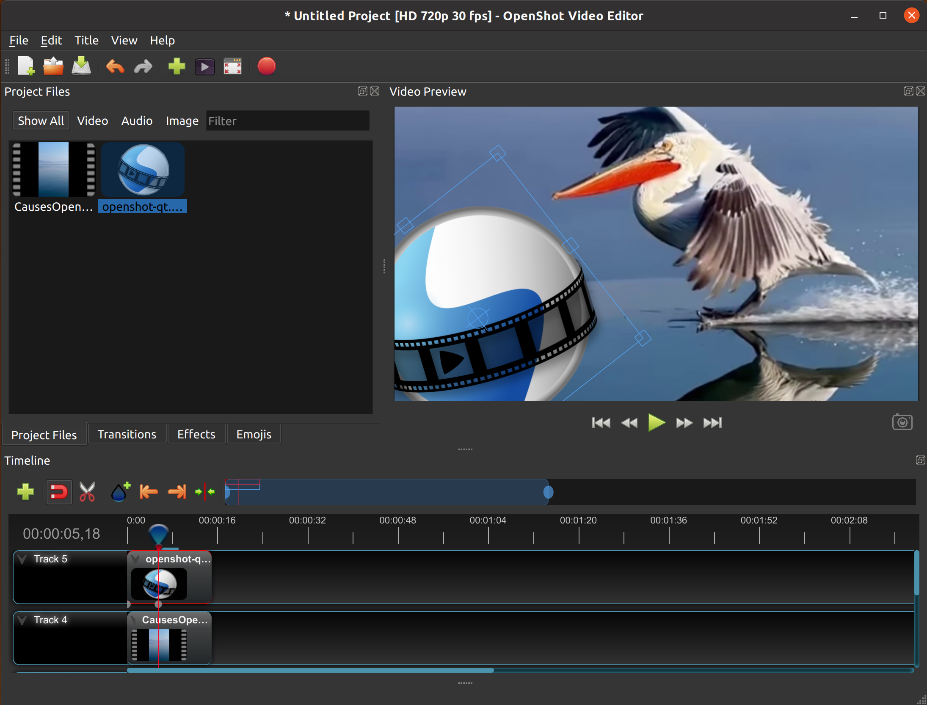The width and height of the screenshot is (927, 705).
Task: Expand the Project Files panel toggle
Action: [362, 91]
